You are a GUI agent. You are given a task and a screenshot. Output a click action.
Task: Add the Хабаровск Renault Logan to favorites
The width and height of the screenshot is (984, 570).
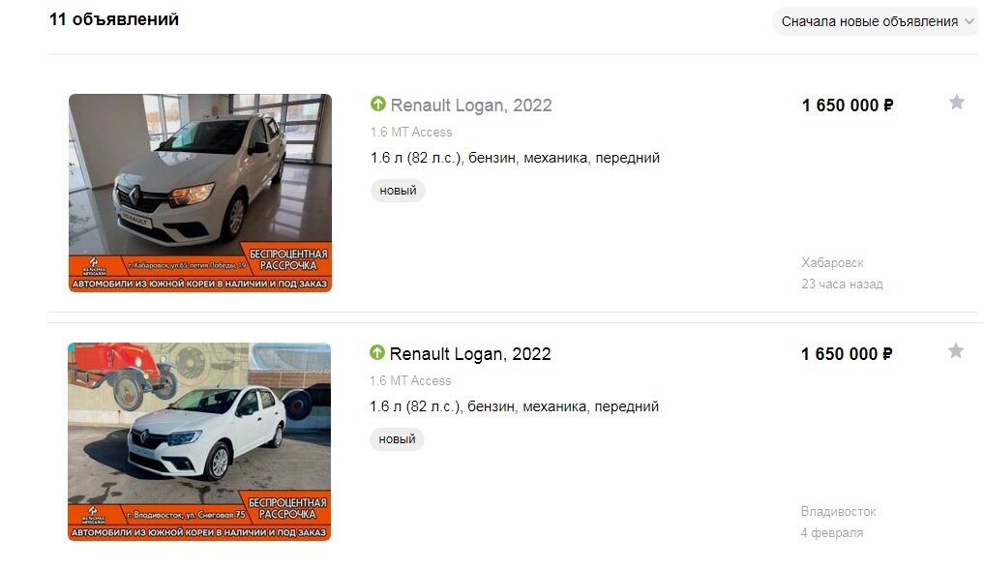click(956, 102)
